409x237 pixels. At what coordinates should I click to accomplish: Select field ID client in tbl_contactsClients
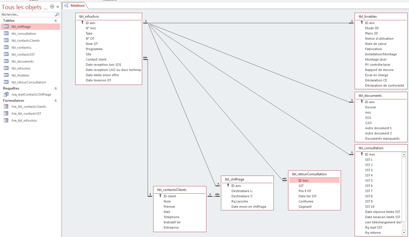[x=169, y=196]
